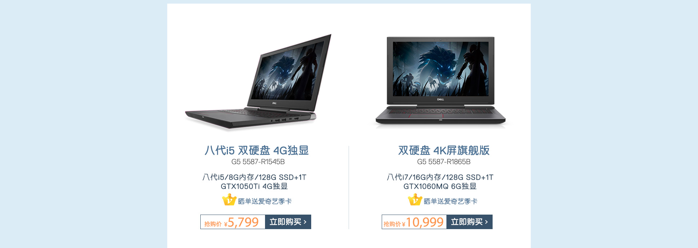This screenshot has width=698, height=248.
Task: Click 晒单送爱奇艺季卡 text under left laptop
Action: point(265,201)
